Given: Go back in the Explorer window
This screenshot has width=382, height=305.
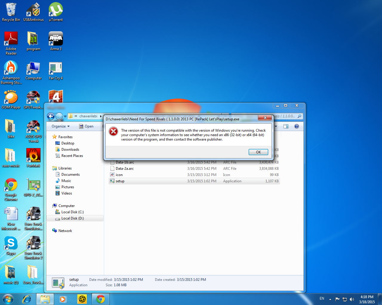Looking at the screenshot, I should [x=51, y=116].
